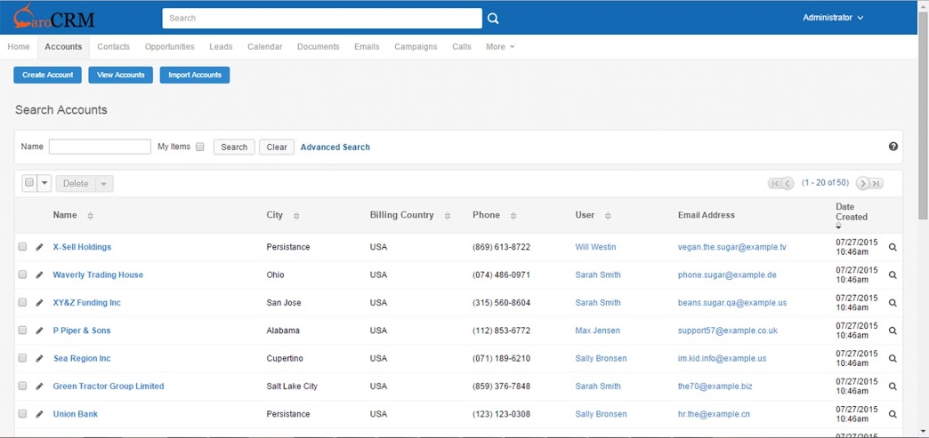Switch to the Contacts tab
The height and width of the screenshot is (438, 929).
(x=113, y=47)
